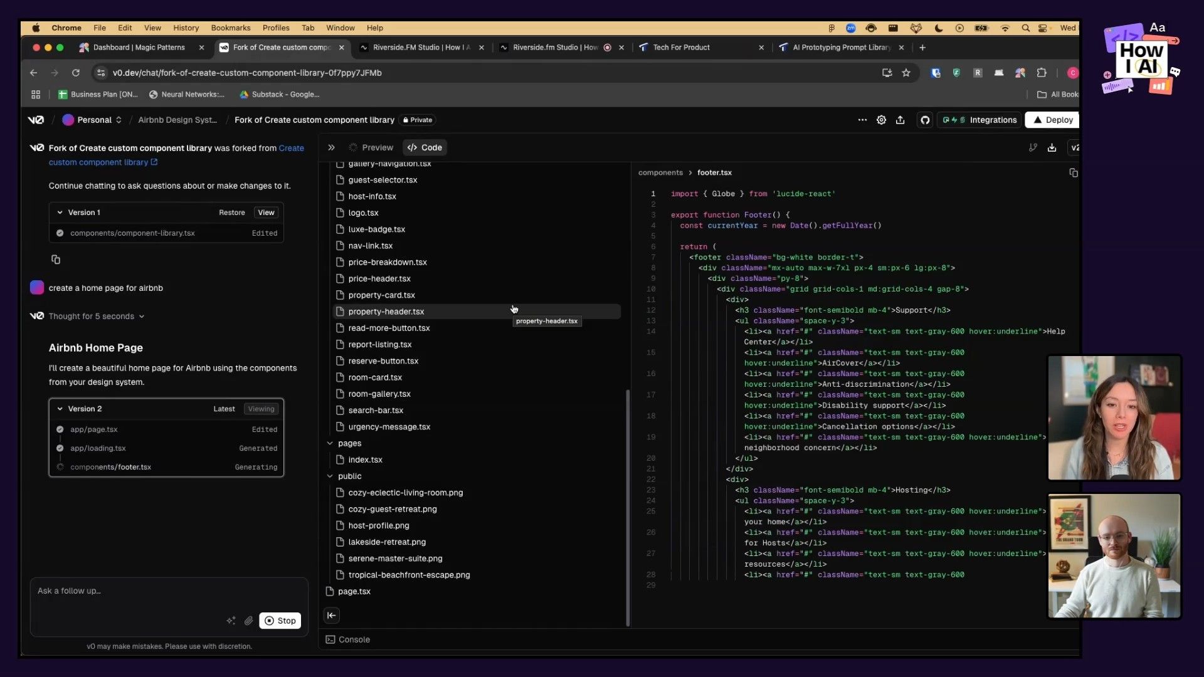Click the site info icon in address bar
This screenshot has height=677, width=1204.
[x=101, y=73]
